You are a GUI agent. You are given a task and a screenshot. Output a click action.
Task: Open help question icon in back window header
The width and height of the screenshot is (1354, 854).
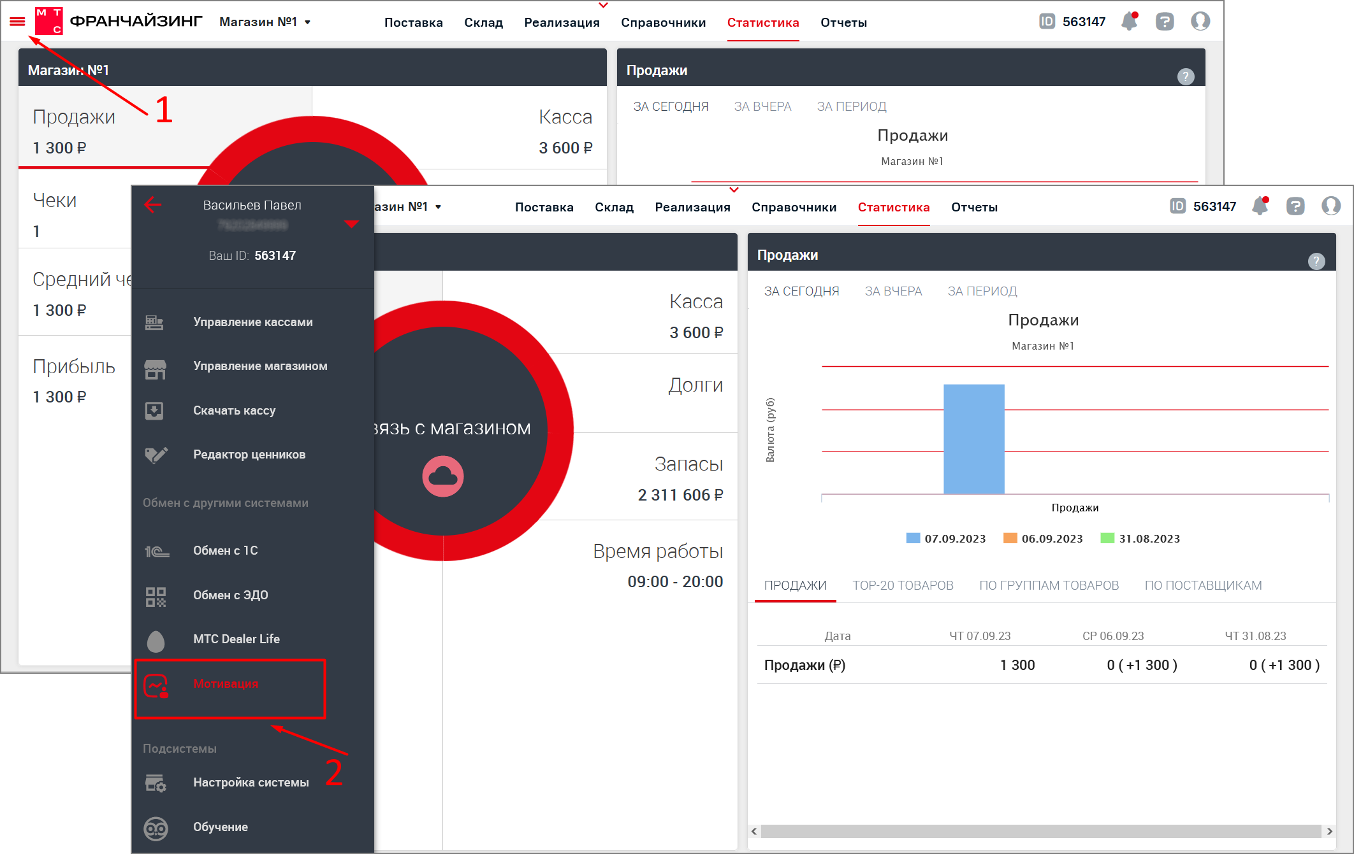pos(1165,22)
